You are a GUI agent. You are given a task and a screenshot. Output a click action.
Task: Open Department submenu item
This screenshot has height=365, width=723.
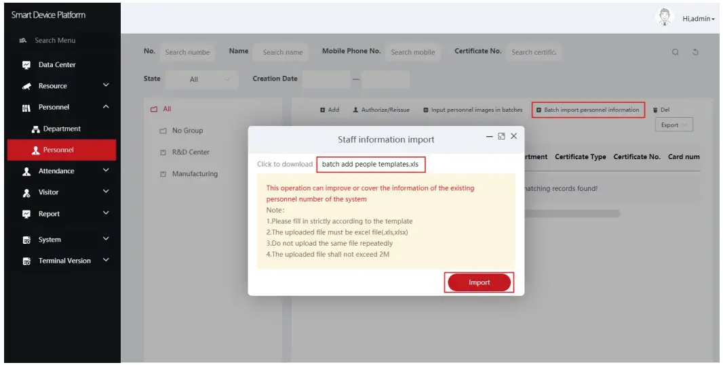[x=61, y=129]
